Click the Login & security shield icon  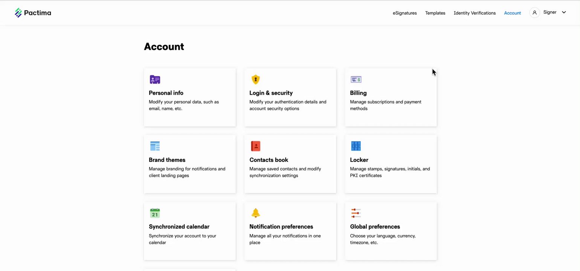tap(256, 79)
